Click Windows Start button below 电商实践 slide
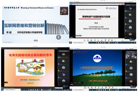Viewport: 139px width, 93px height. coord(2,90)
